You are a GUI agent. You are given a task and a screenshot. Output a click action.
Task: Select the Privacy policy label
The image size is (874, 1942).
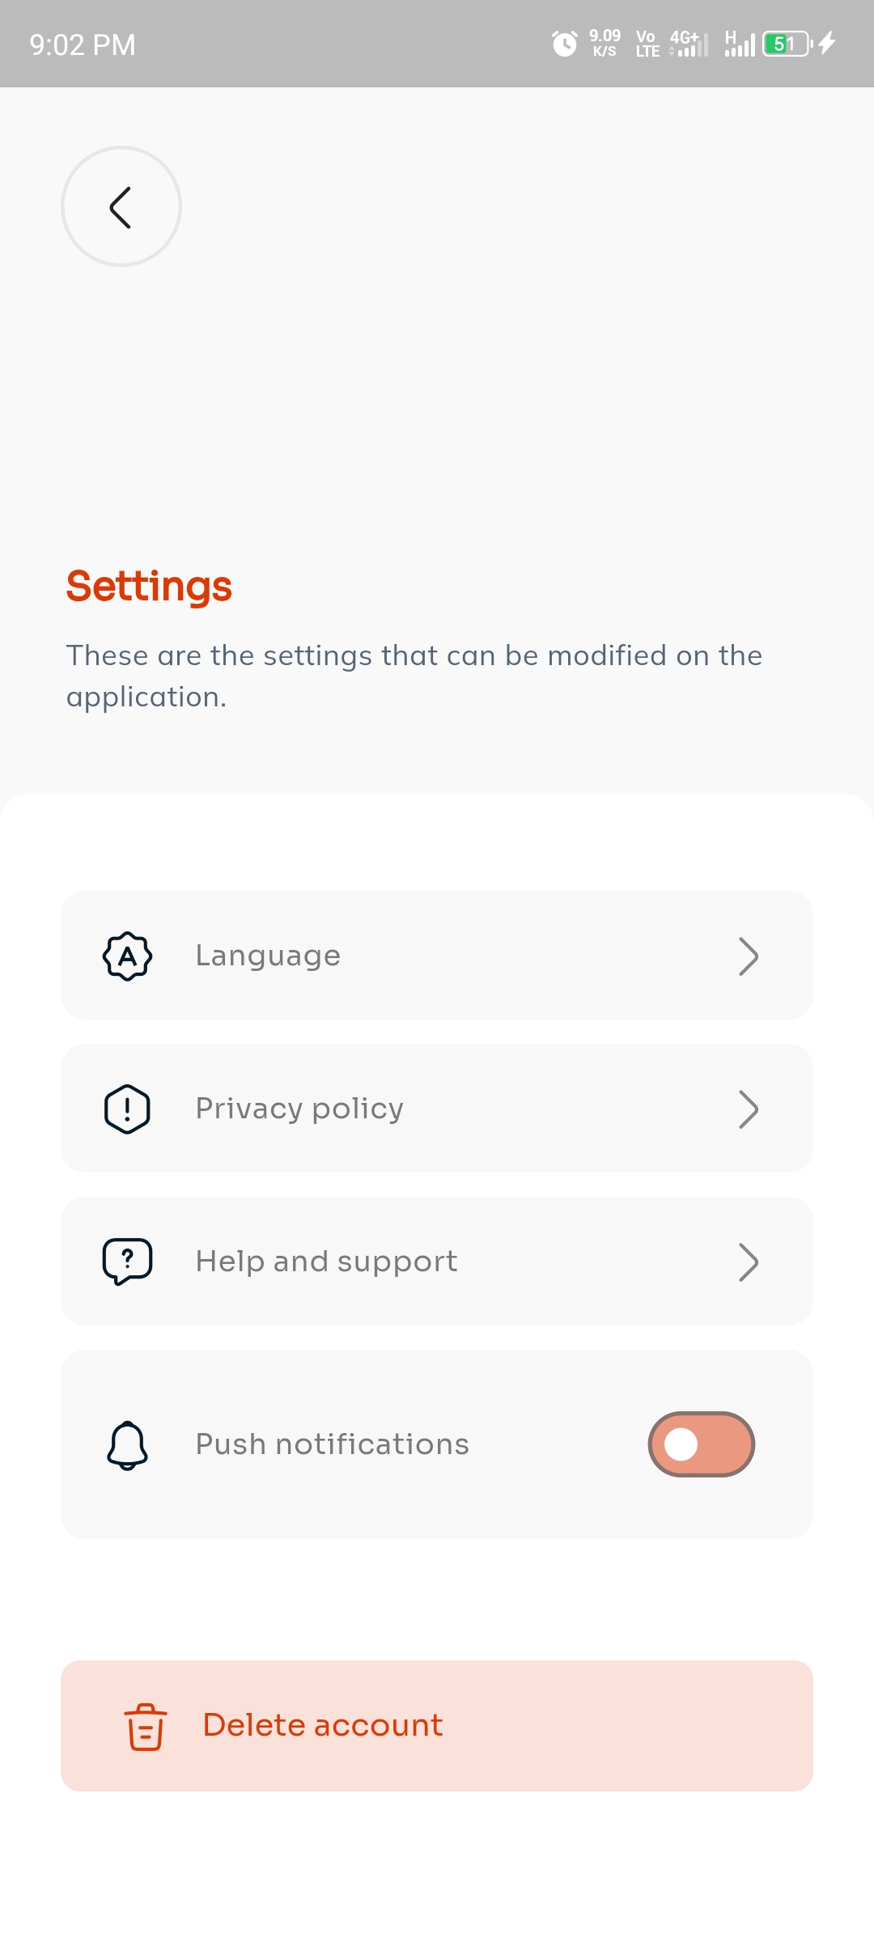pos(299,1109)
